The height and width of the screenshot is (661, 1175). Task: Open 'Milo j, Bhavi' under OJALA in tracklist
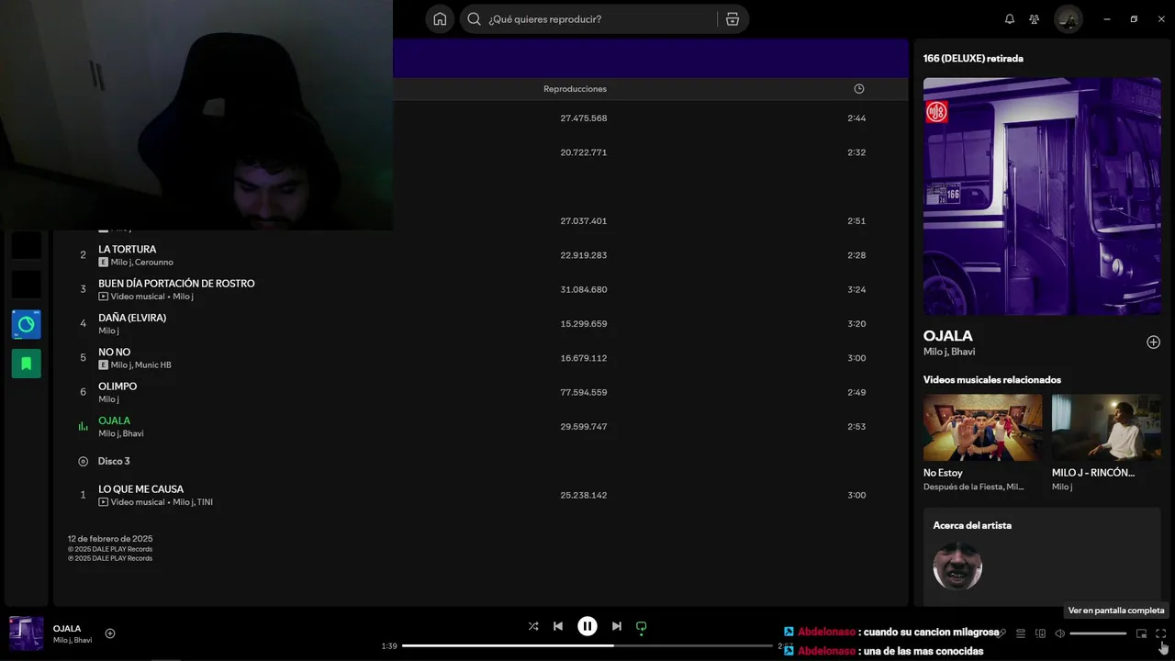click(121, 433)
